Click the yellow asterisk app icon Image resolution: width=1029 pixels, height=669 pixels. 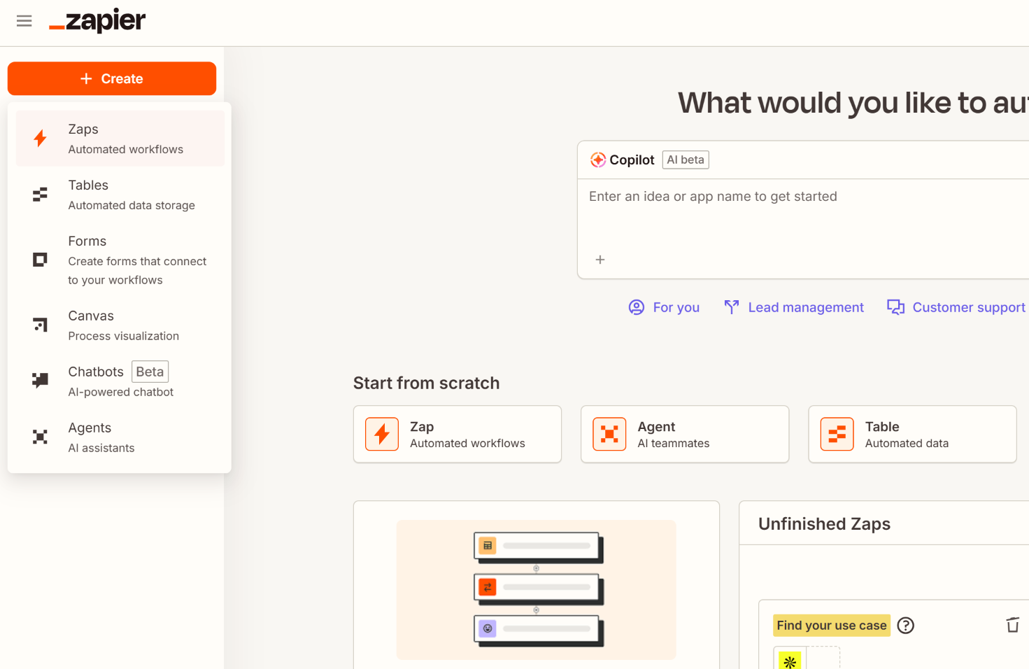click(x=790, y=659)
